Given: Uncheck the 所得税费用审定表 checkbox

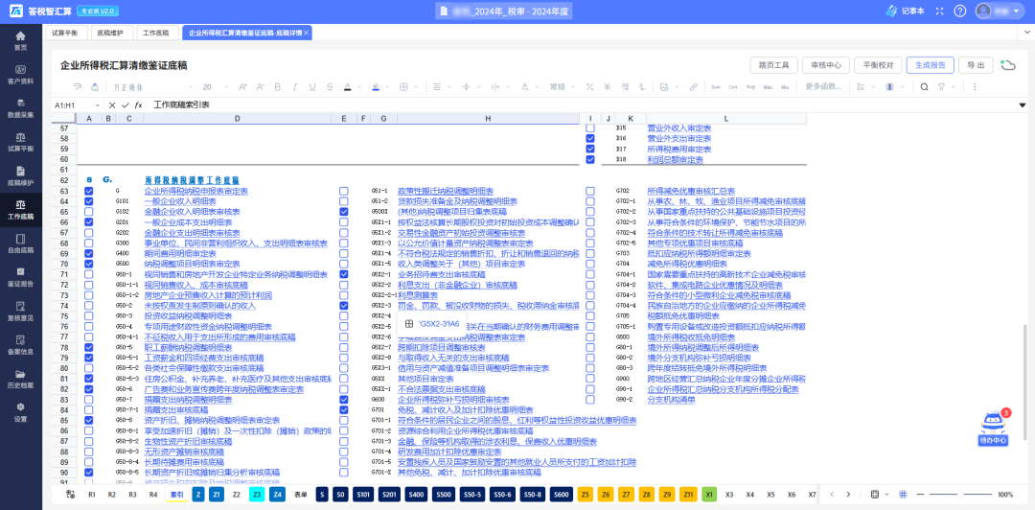Looking at the screenshot, I should (590, 149).
